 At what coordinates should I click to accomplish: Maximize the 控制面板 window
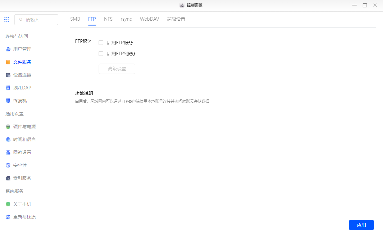pos(365,5)
